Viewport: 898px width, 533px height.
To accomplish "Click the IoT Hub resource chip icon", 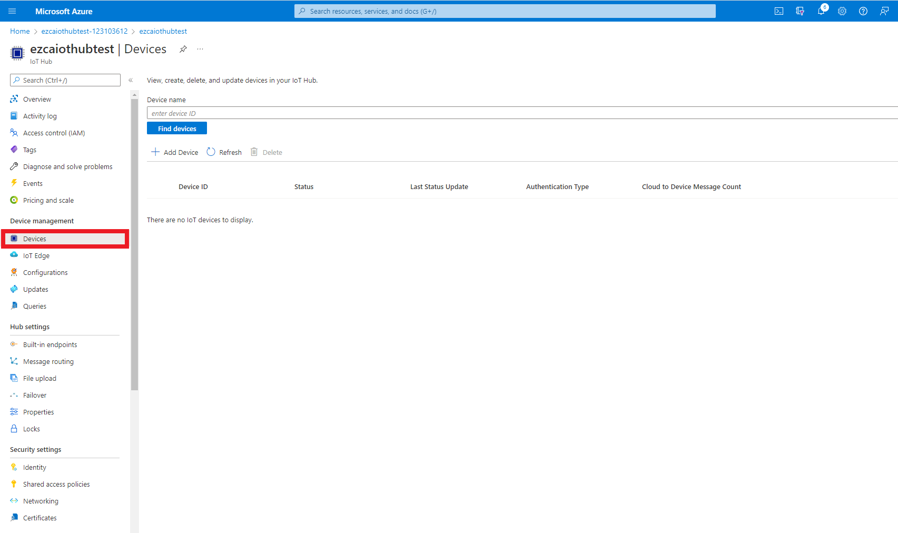I will click(x=17, y=53).
